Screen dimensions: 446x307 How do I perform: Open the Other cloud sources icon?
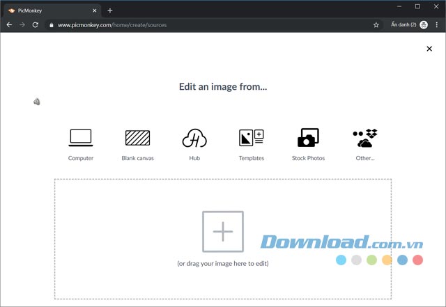[x=365, y=138]
